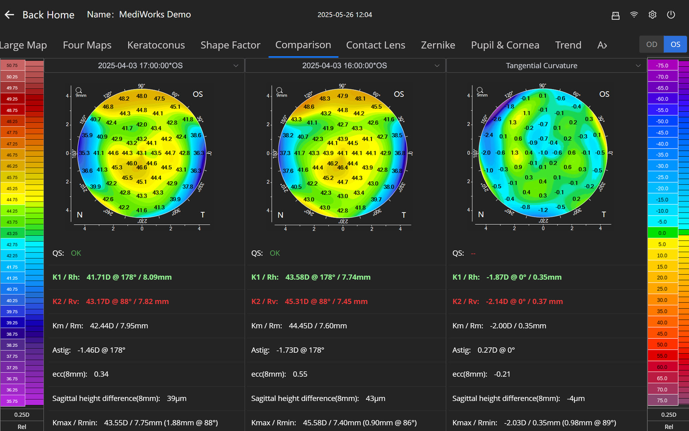Screen dimensions: 689x431
Task: Select the OS eye toggle
Action: pos(675,45)
